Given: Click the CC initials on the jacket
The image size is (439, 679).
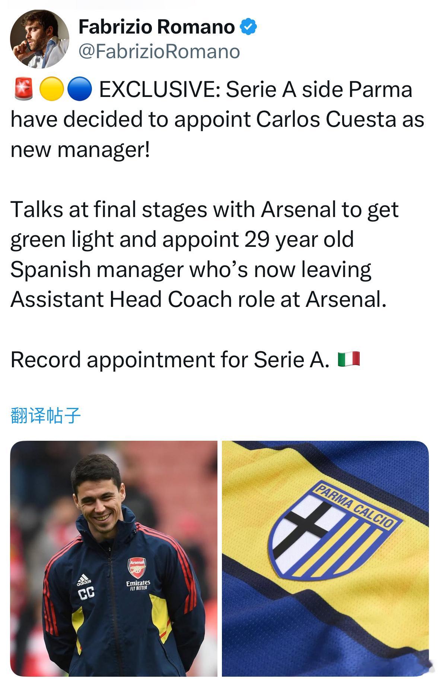Looking at the screenshot, I should tap(86, 592).
